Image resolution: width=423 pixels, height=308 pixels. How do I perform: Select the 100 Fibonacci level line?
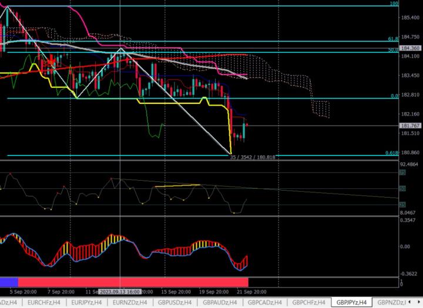(x=235, y=6)
